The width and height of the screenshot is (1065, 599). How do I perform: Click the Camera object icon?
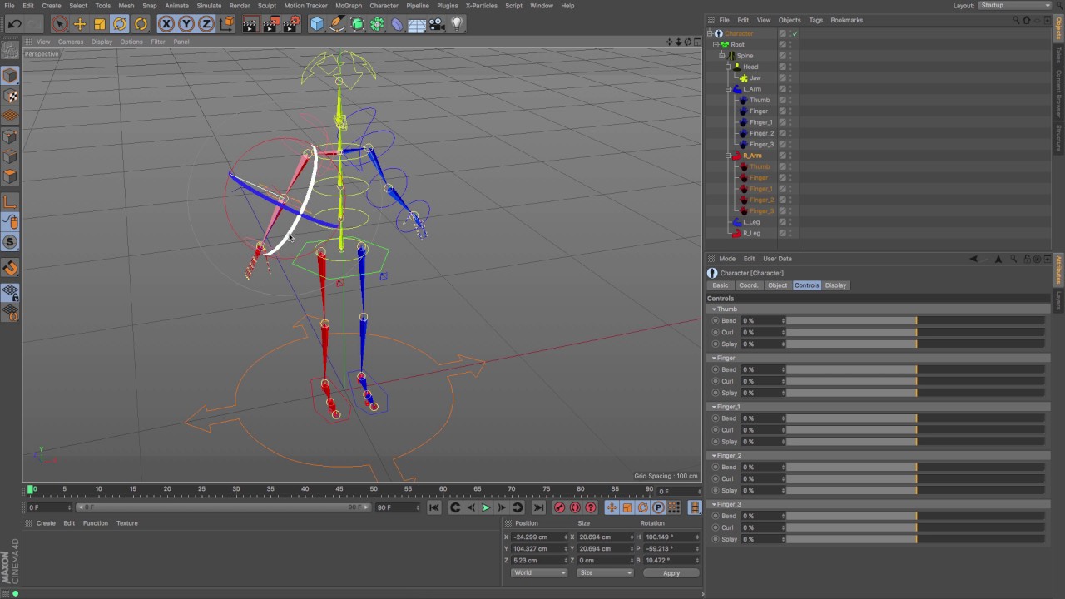click(437, 24)
